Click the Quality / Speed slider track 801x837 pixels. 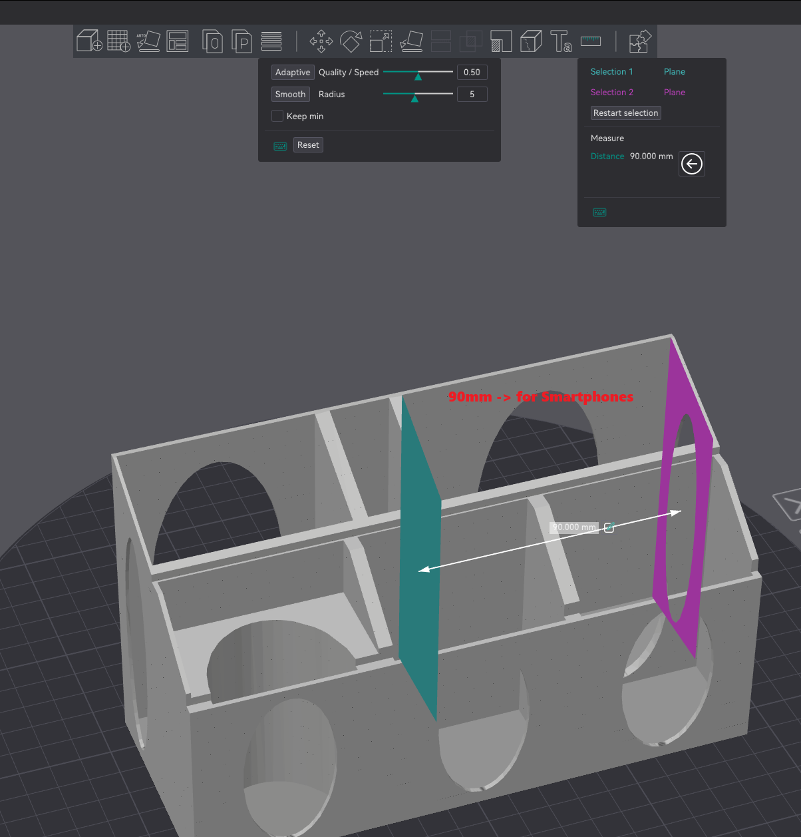tap(418, 72)
